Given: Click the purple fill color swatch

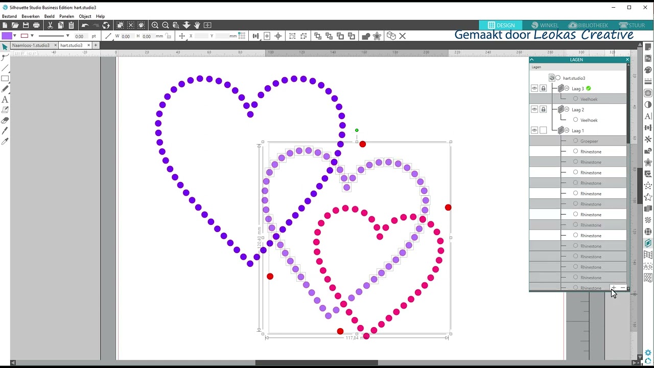Looking at the screenshot, I should pyautogui.click(x=7, y=36).
